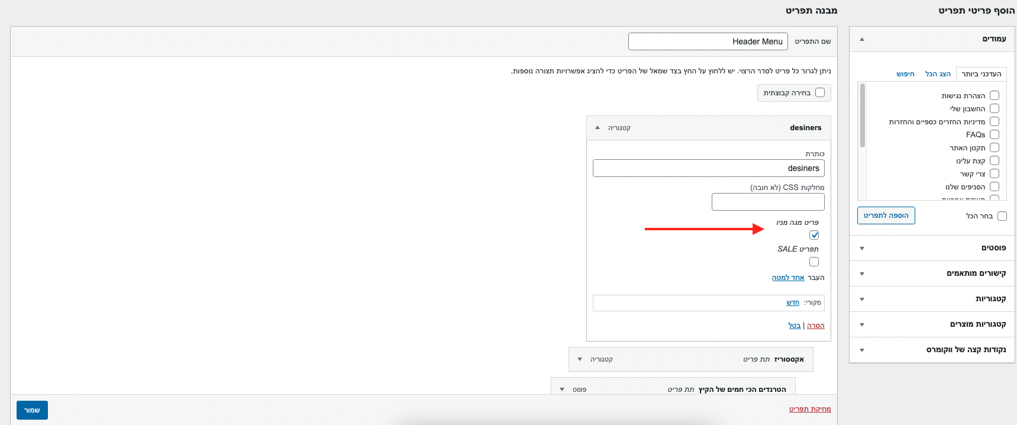Click the מחיקת תפריט delete link
Image resolution: width=1017 pixels, height=425 pixels.
[810, 409]
